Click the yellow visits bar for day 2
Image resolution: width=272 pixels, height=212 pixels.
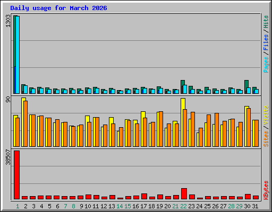pos(23,122)
